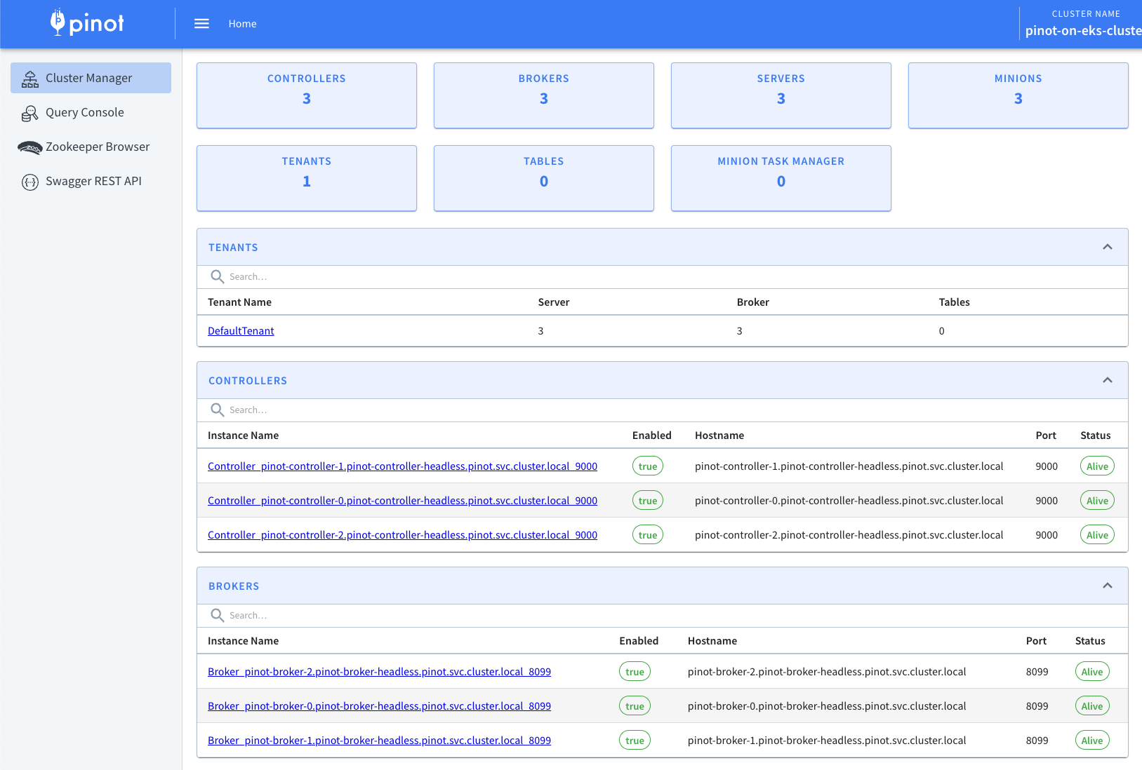Click the Controllers Status column header
Viewport: 1142px width, 770px height.
pyautogui.click(x=1096, y=435)
